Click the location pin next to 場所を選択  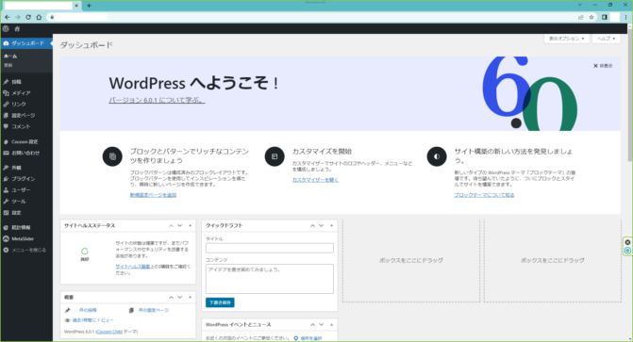point(296,338)
